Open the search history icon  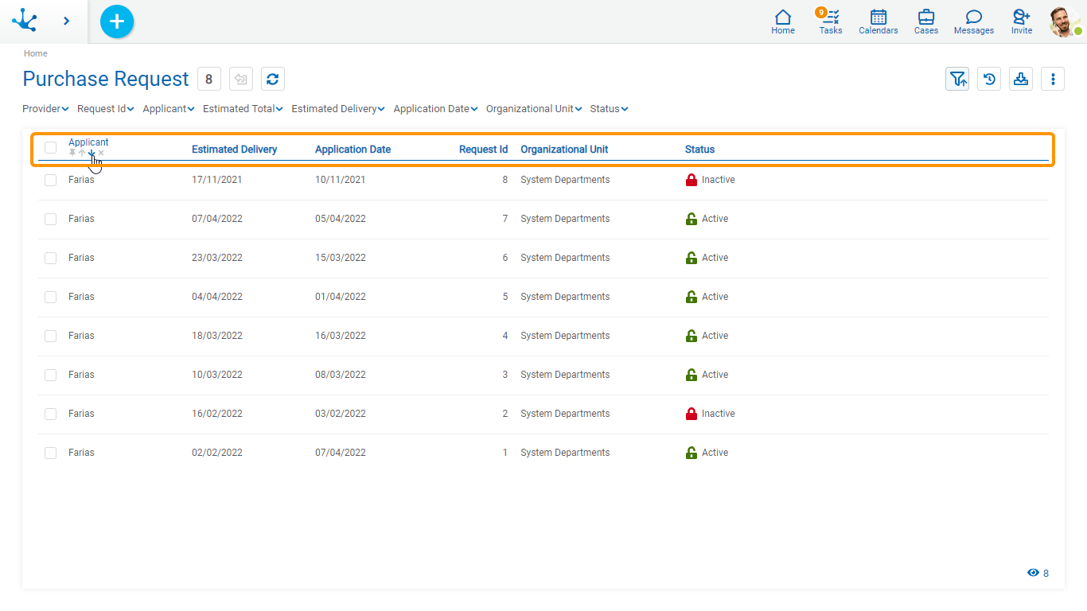[x=989, y=79]
